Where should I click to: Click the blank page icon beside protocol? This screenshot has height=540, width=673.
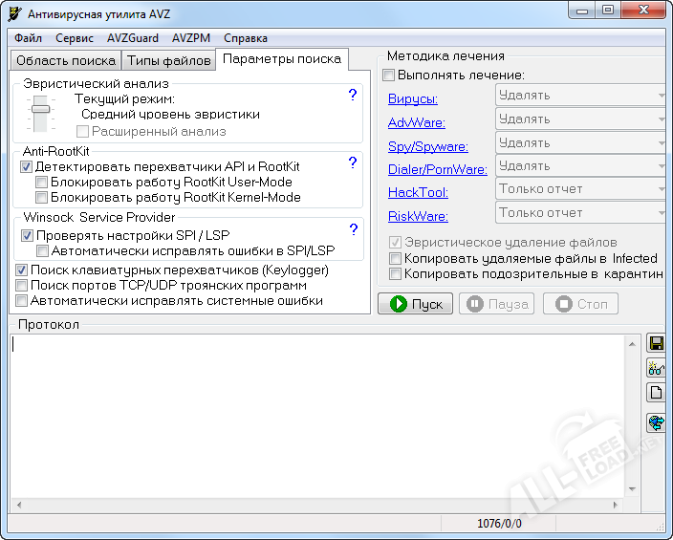[657, 392]
